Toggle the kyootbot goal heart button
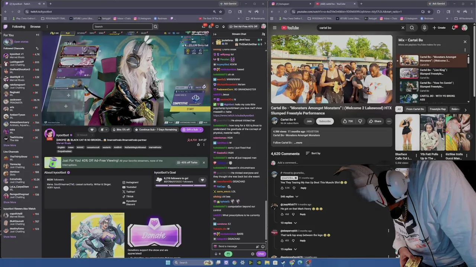The width and height of the screenshot is (476, 267). [202, 180]
